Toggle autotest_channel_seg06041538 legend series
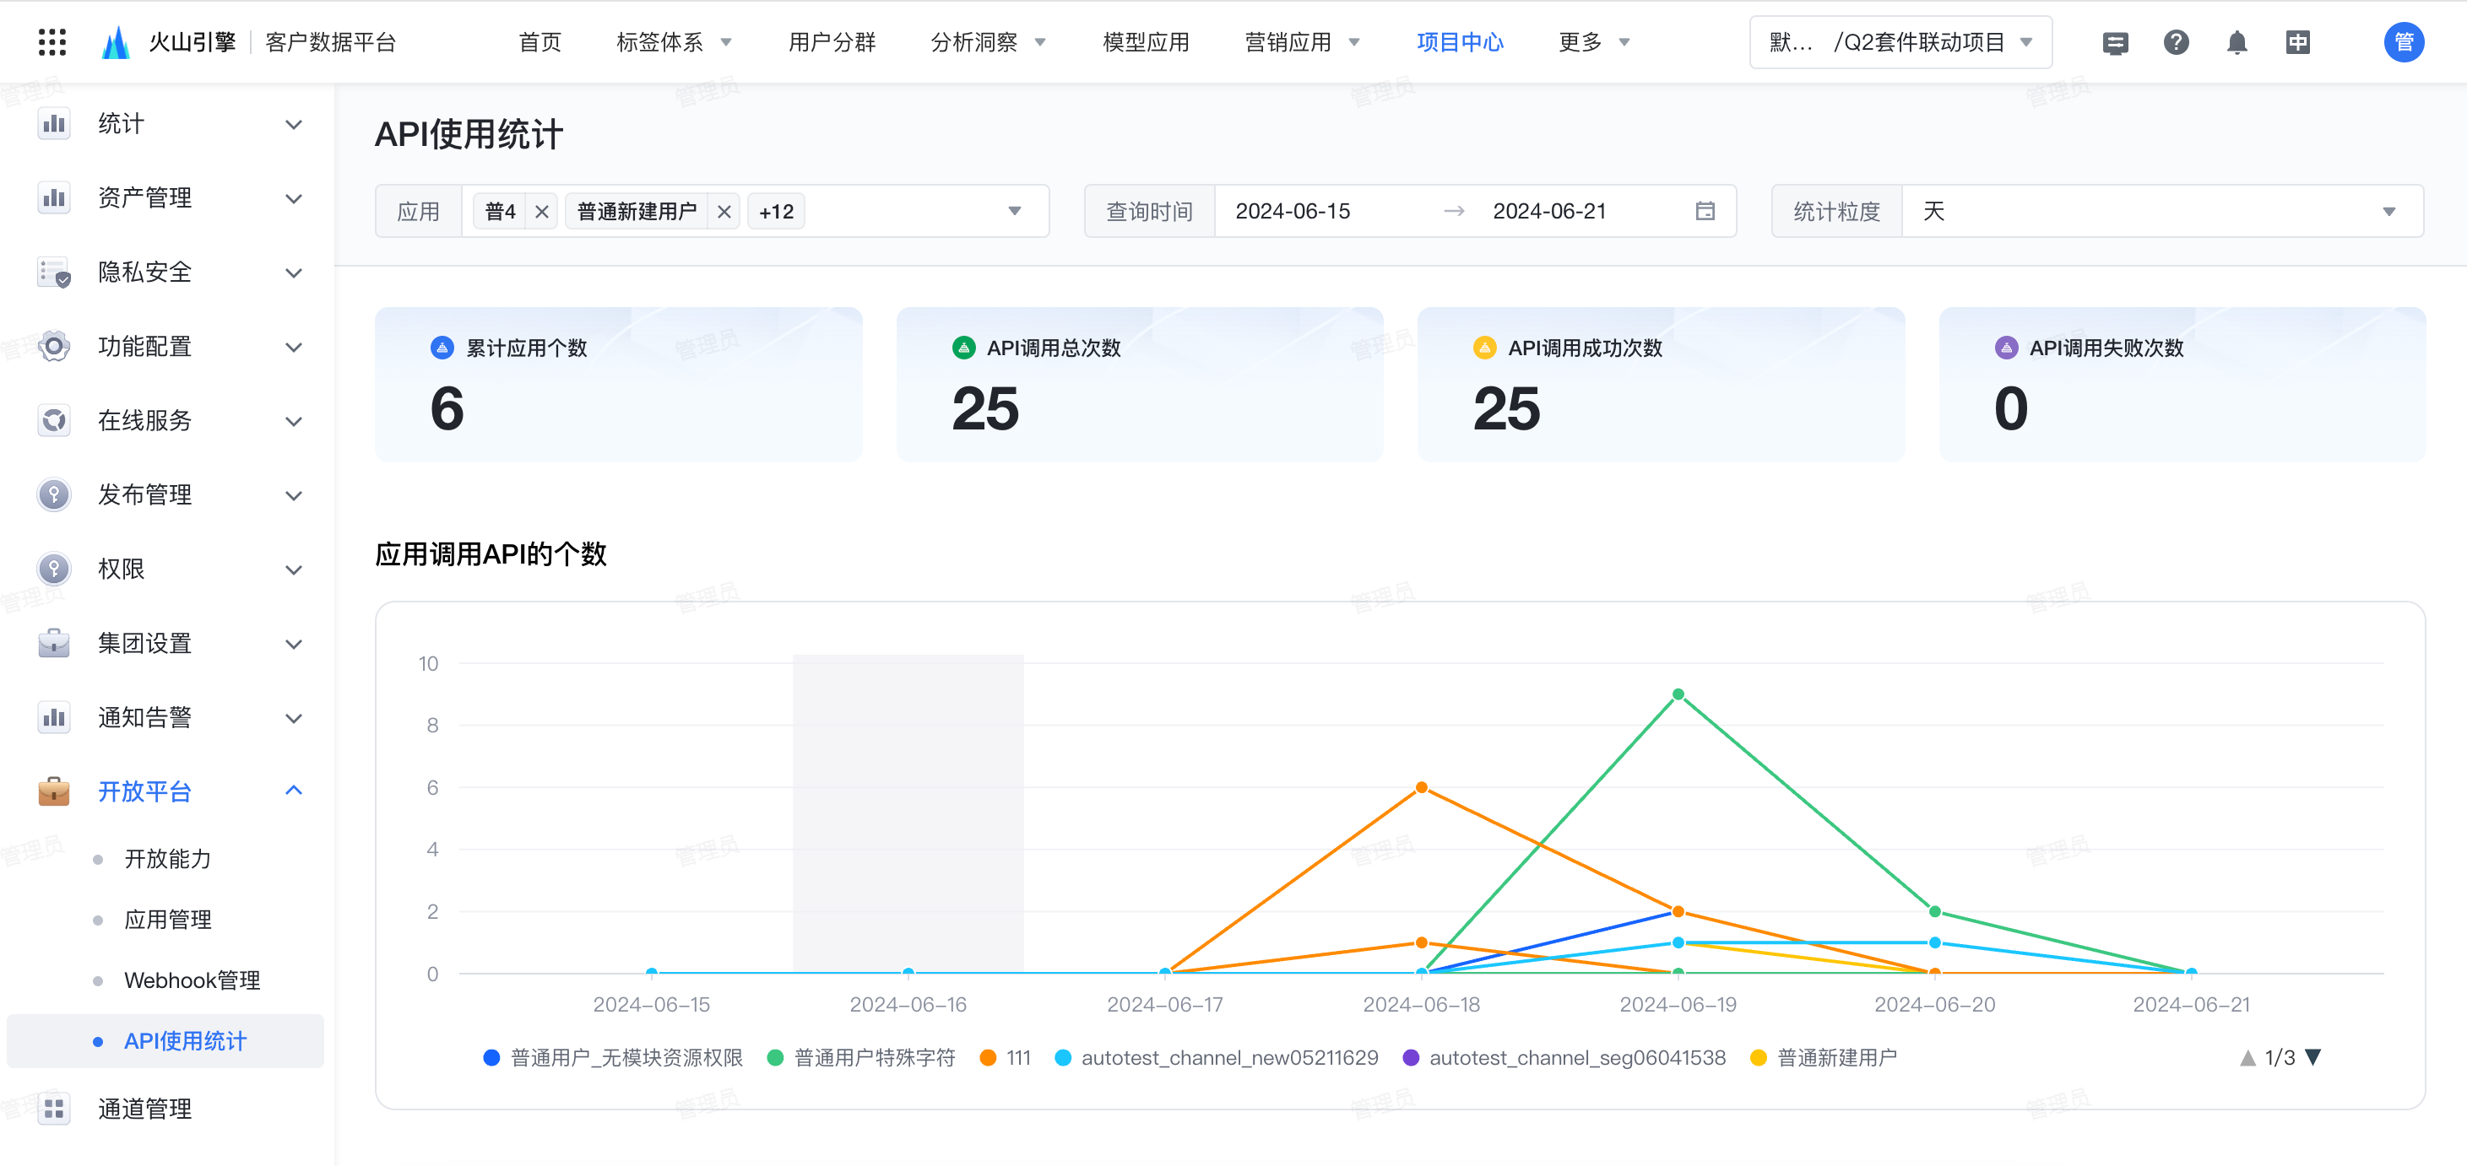This screenshot has height=1166, width=2467. [1564, 1058]
